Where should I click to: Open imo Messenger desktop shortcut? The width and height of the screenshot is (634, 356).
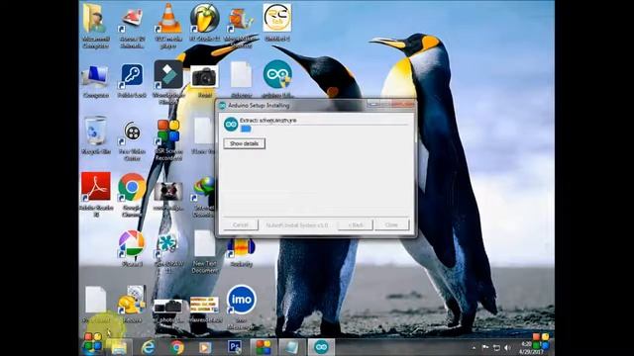pyautogui.click(x=242, y=307)
